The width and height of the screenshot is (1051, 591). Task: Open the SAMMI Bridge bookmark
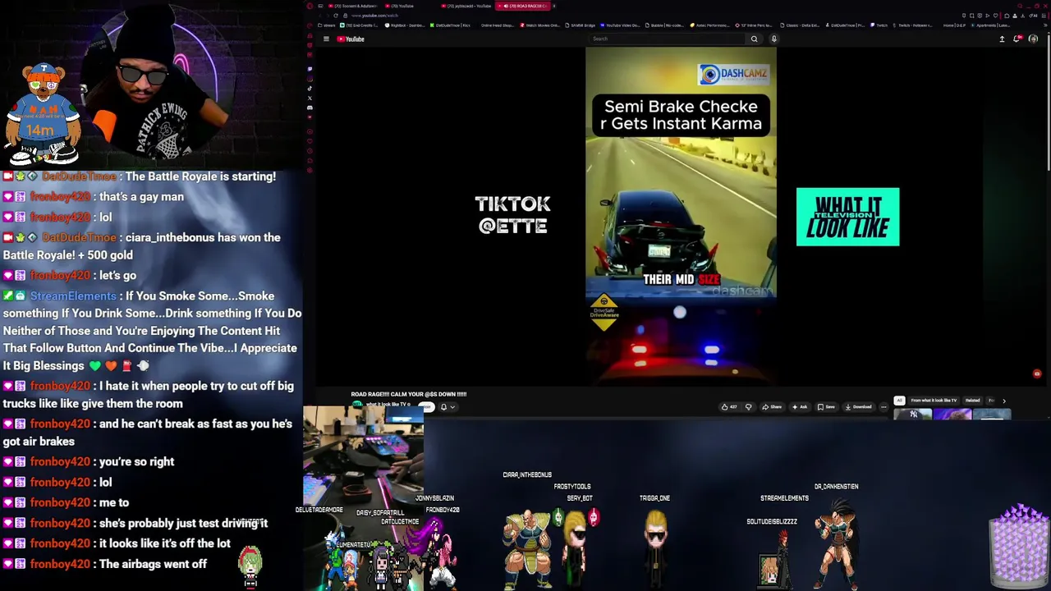[581, 25]
